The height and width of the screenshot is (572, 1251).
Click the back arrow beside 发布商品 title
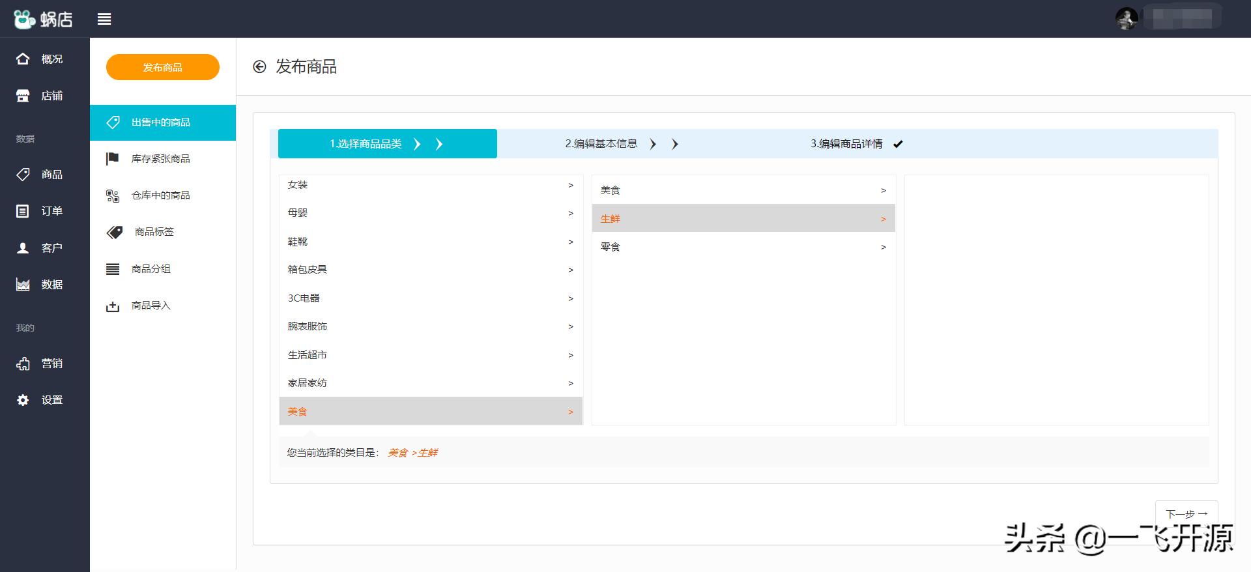(259, 66)
